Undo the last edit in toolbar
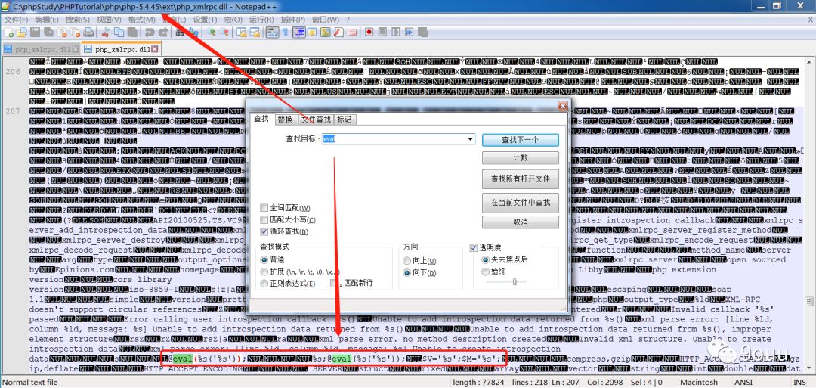 coord(150,33)
